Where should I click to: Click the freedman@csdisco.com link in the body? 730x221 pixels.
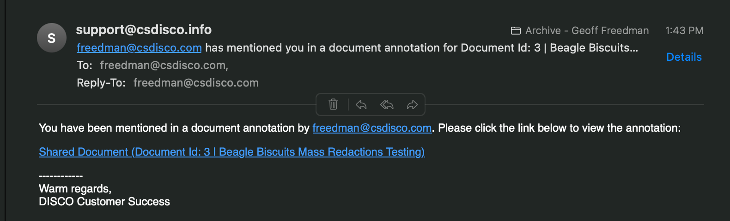point(372,128)
